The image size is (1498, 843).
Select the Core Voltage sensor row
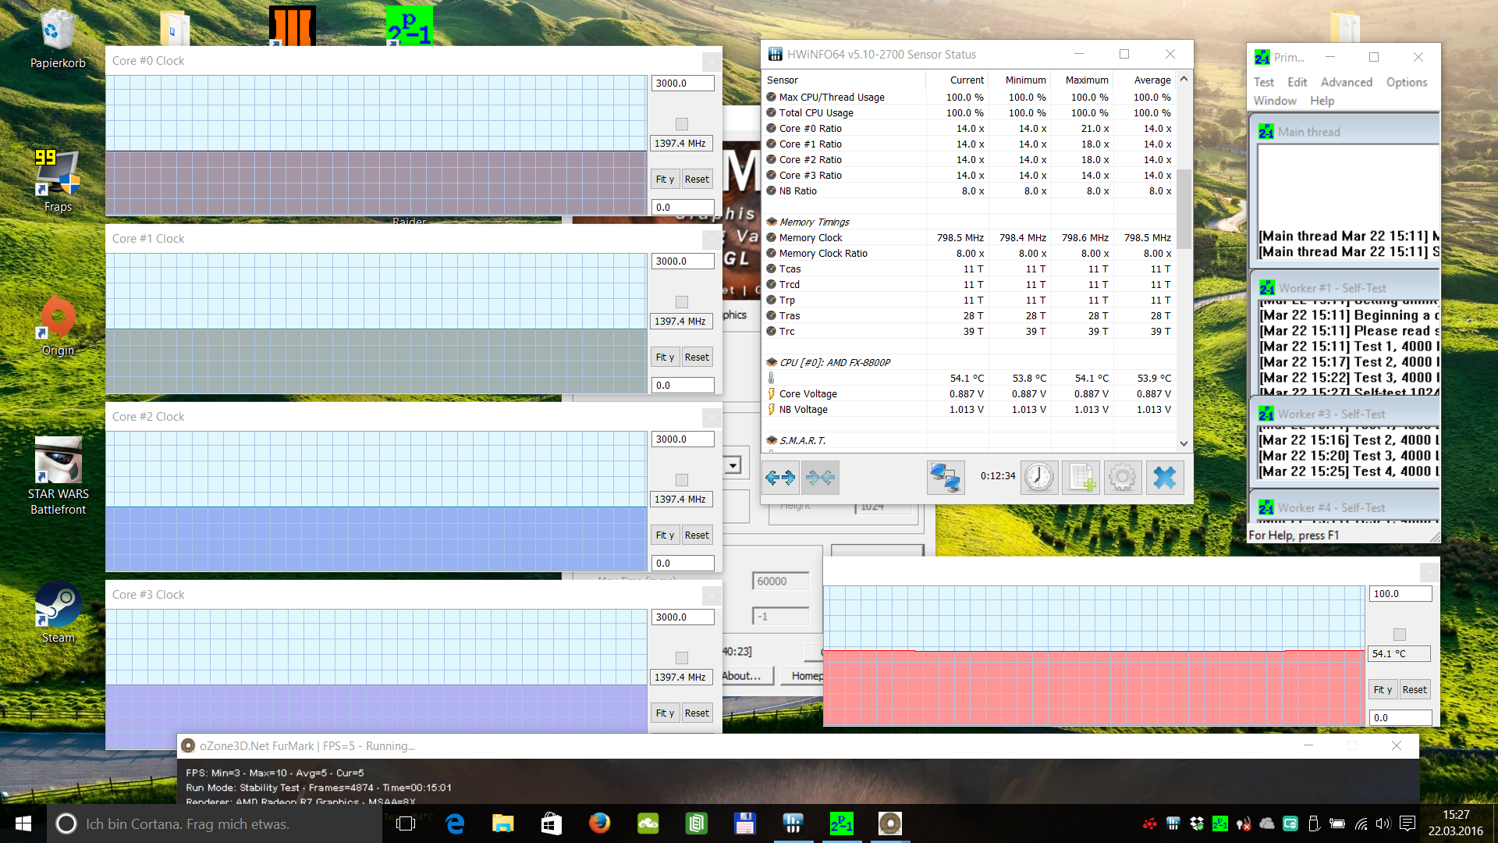click(969, 394)
